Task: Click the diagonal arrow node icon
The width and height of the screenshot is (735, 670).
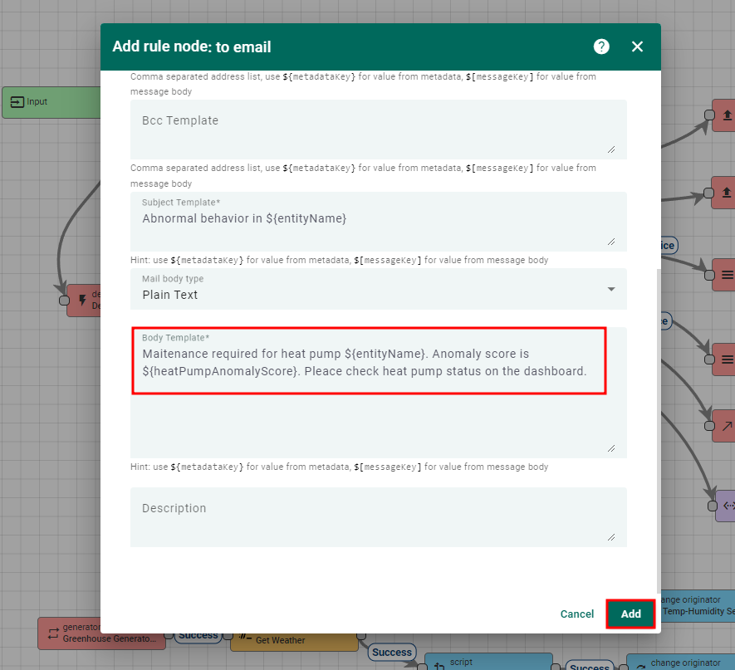Action: [728, 427]
